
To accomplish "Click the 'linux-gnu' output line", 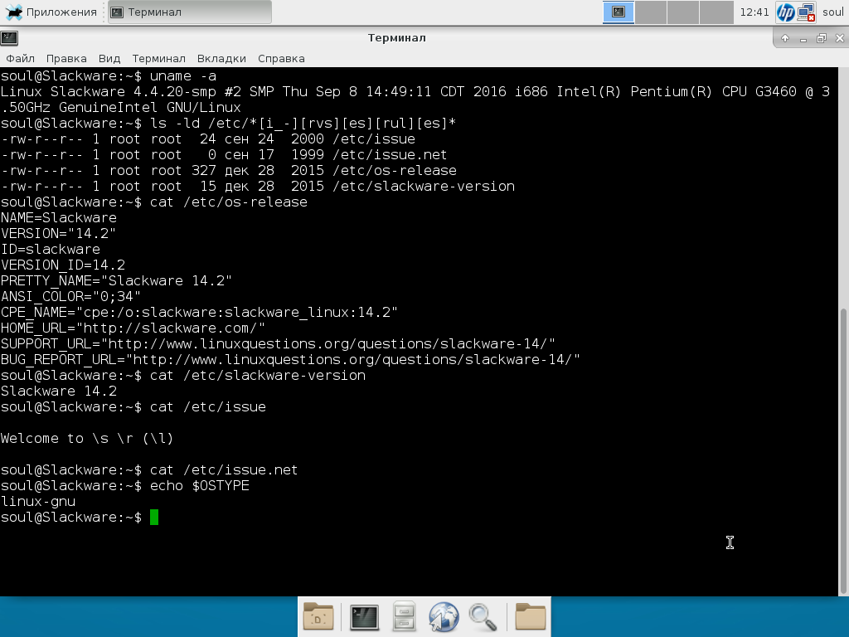I will 38,501.
